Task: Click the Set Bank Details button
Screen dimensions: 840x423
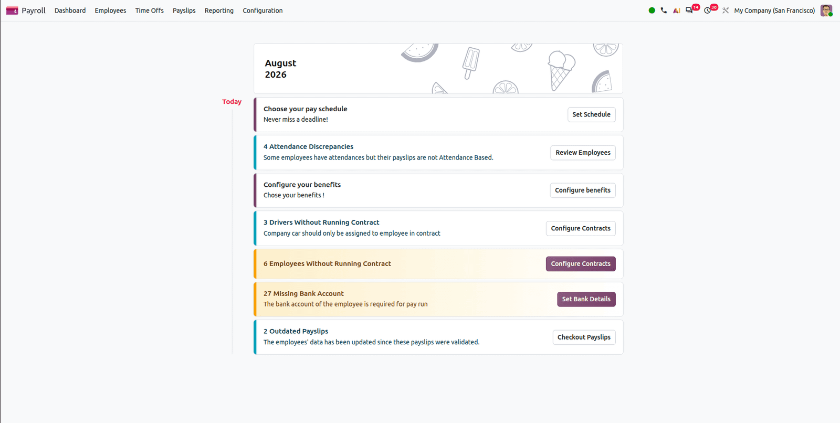Action: tap(586, 299)
